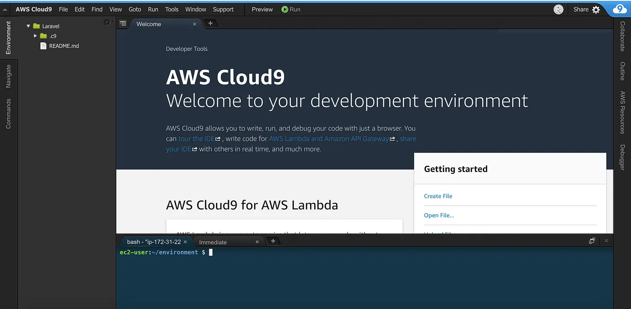
Task: Click the Preview button
Action: 262,9
